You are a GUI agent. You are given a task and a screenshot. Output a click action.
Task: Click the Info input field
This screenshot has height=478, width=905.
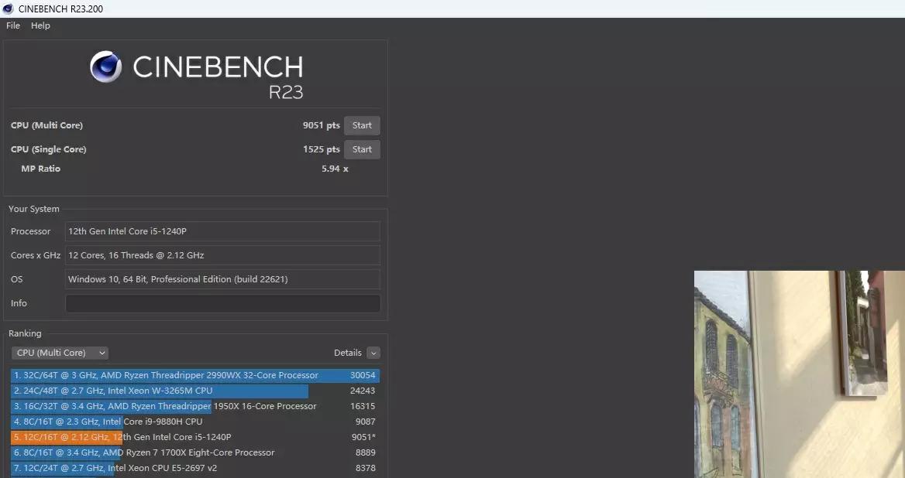223,303
